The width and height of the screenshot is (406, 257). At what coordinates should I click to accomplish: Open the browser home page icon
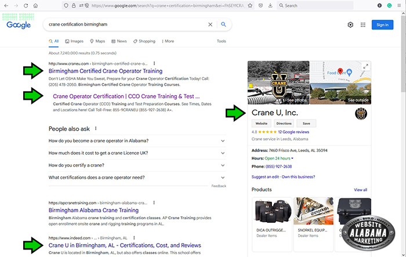point(35,5)
